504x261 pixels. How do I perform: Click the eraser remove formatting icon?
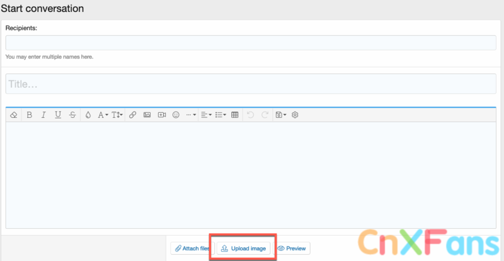(14, 115)
